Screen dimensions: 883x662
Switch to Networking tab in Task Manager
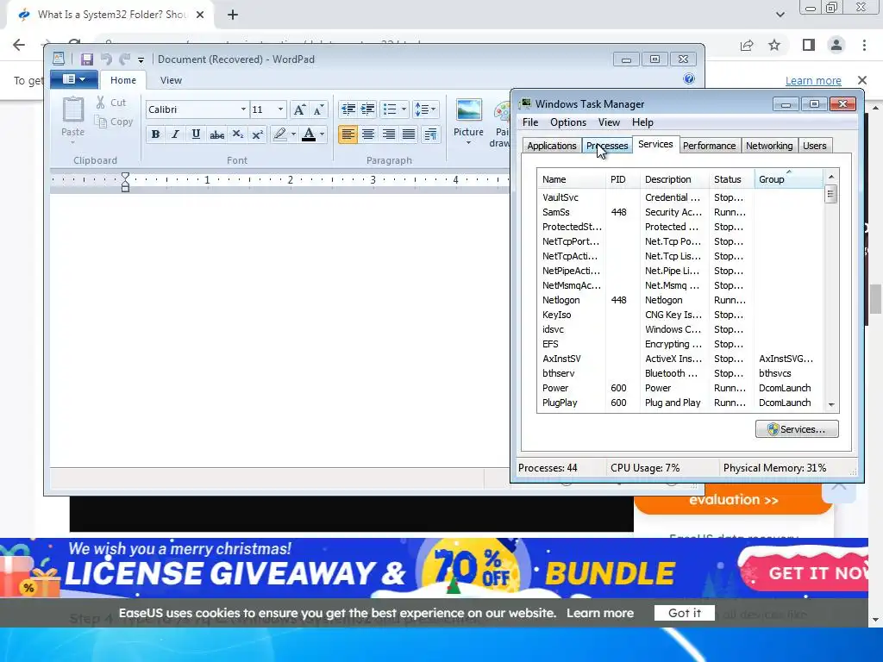click(x=768, y=146)
